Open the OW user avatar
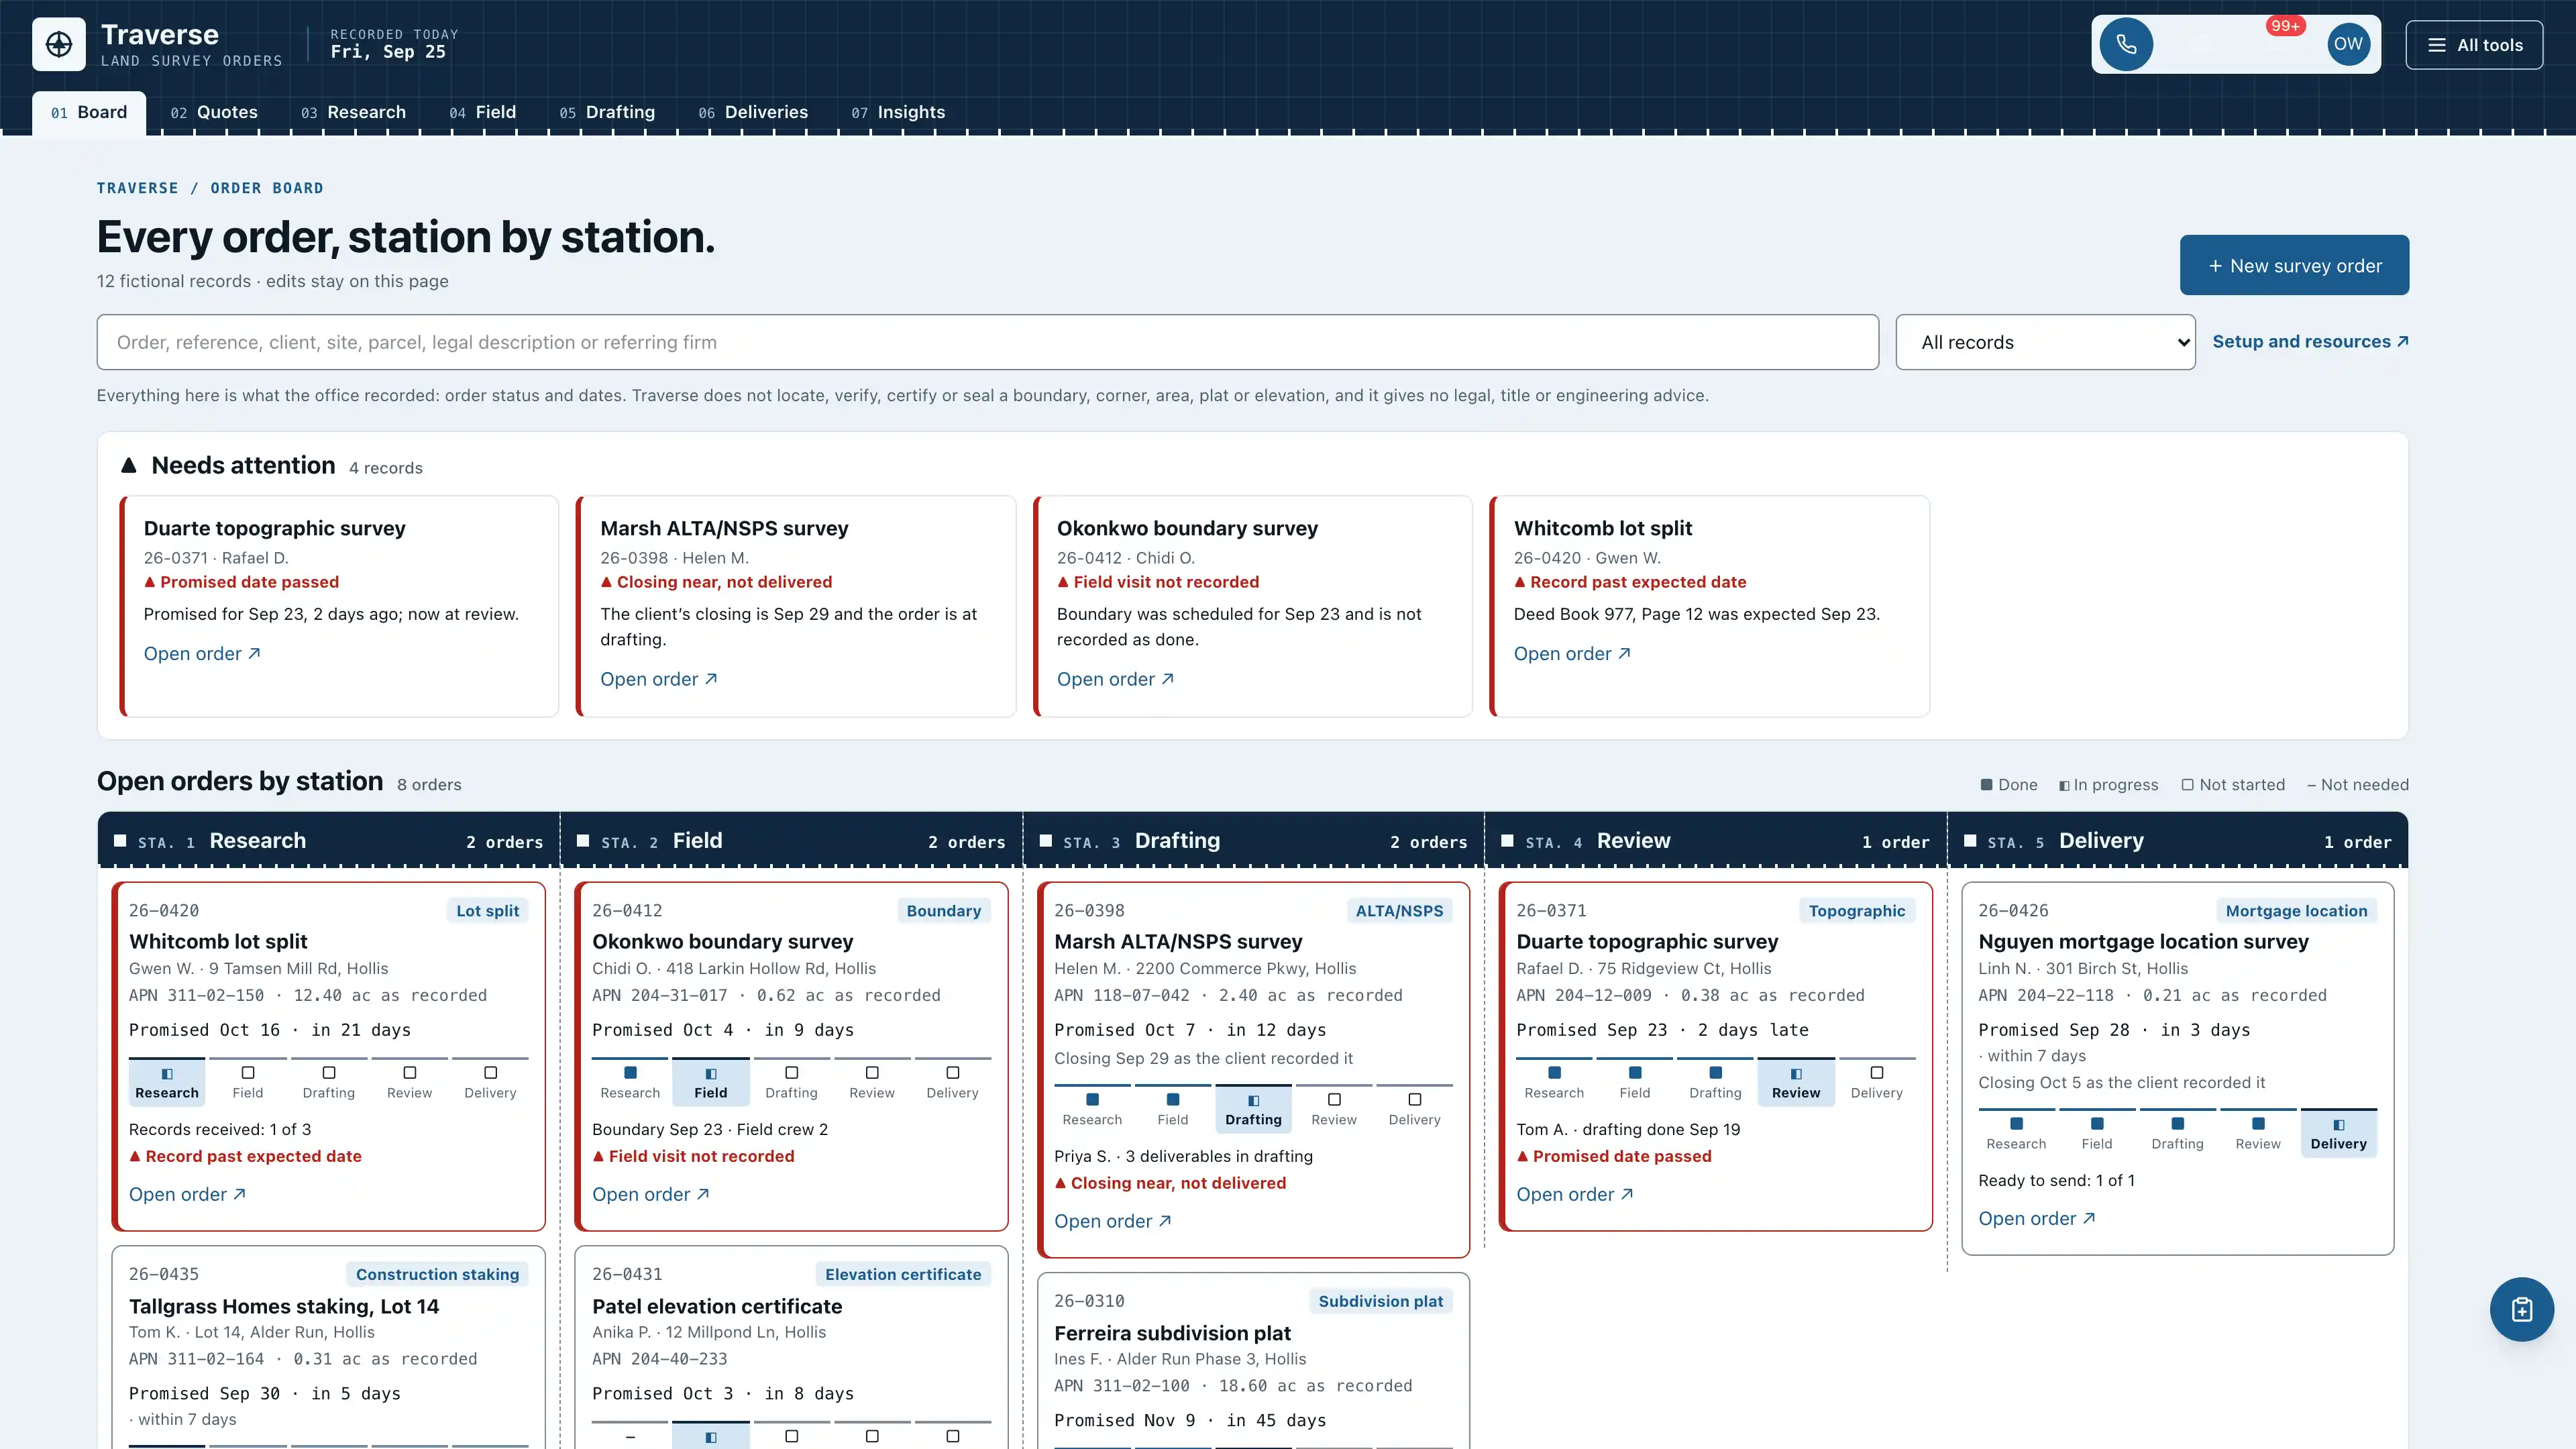This screenshot has width=2576, height=1449. 2348,44
